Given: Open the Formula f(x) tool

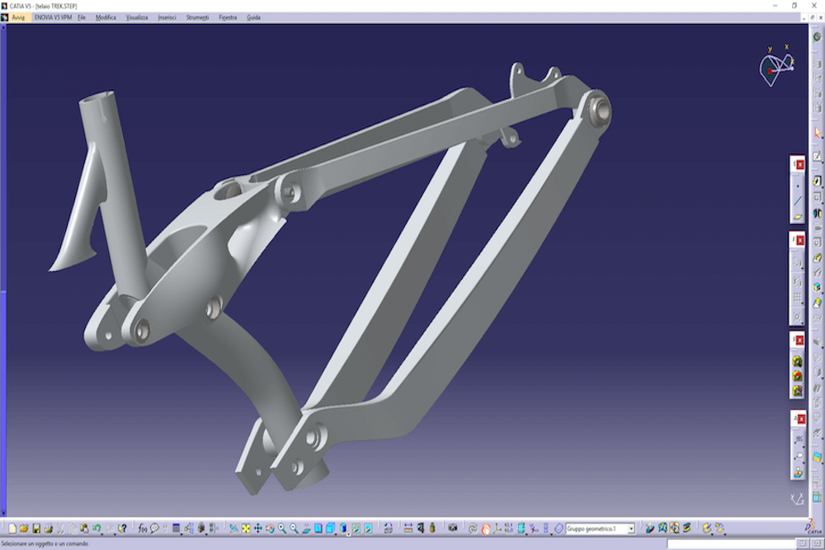Looking at the screenshot, I should tap(142, 529).
